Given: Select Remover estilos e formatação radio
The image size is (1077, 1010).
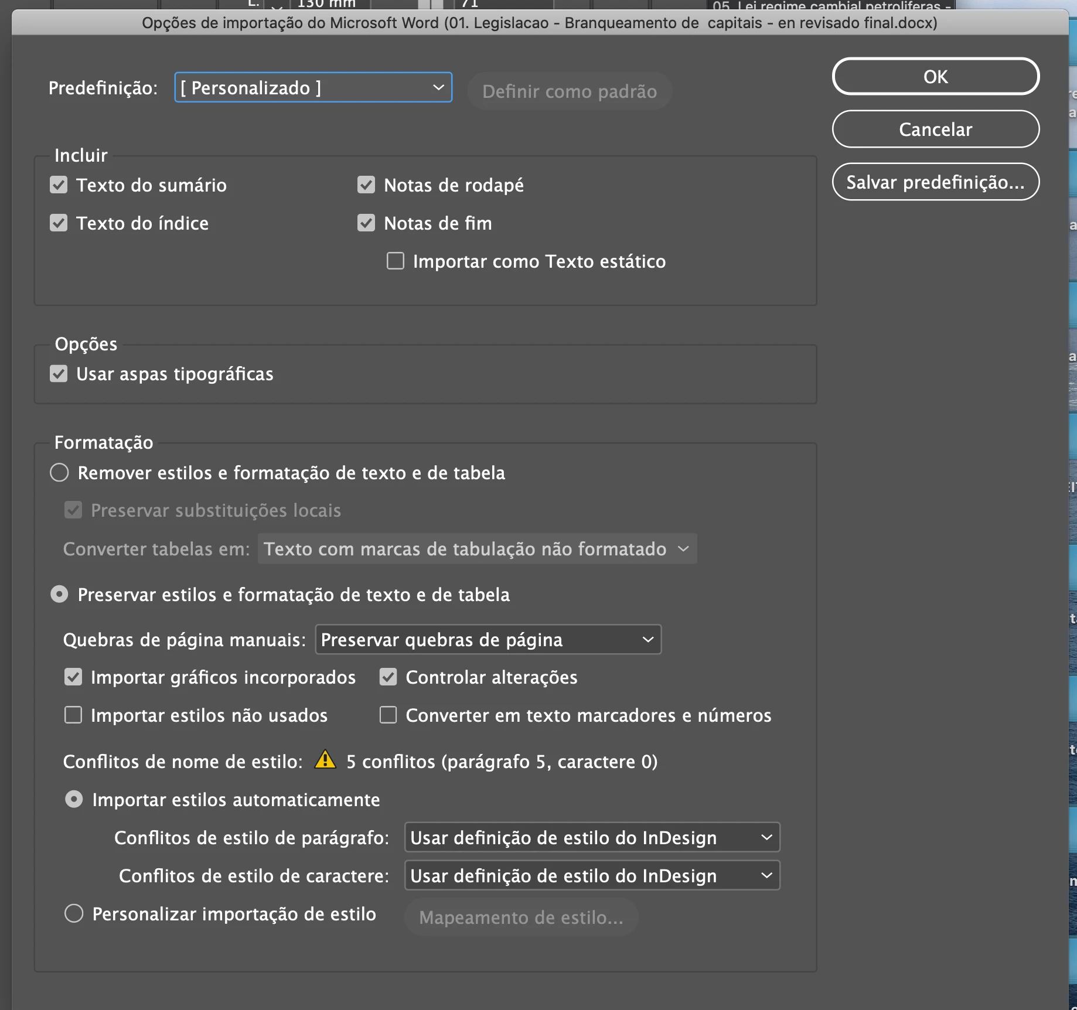Looking at the screenshot, I should [59, 473].
